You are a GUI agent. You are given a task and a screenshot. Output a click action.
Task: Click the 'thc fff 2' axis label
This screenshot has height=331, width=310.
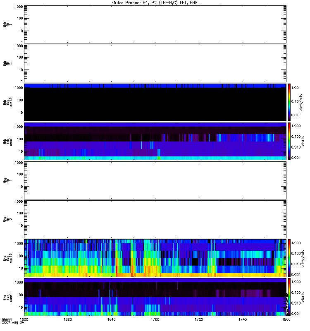click(7, 219)
